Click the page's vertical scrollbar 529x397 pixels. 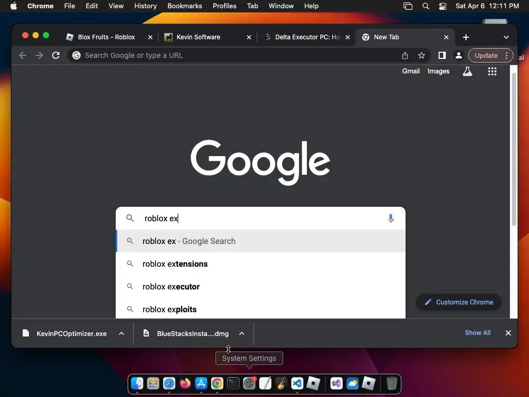(x=514, y=148)
